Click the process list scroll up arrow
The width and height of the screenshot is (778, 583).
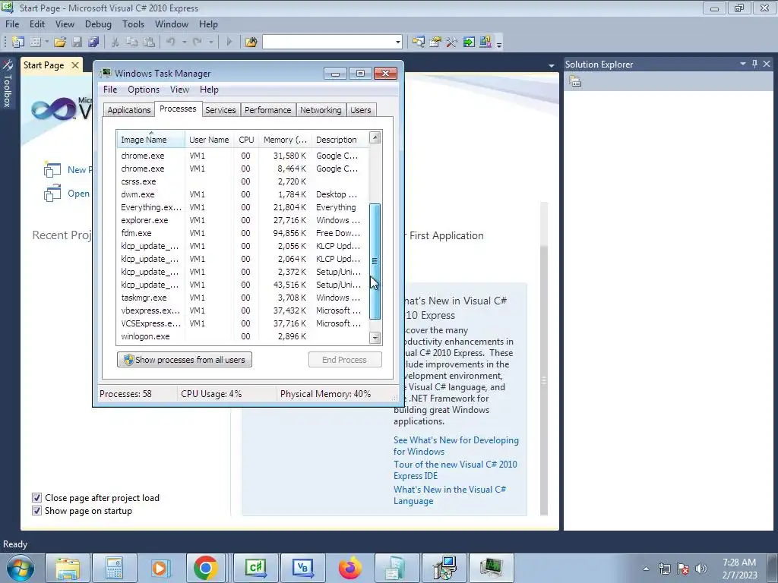(x=375, y=137)
